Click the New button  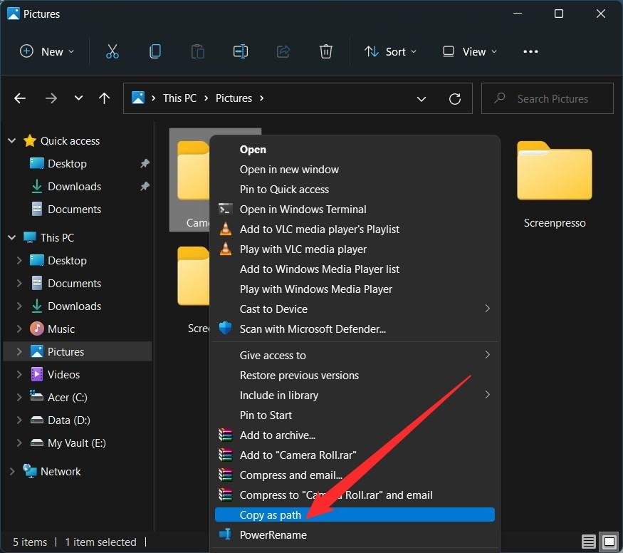coord(46,51)
